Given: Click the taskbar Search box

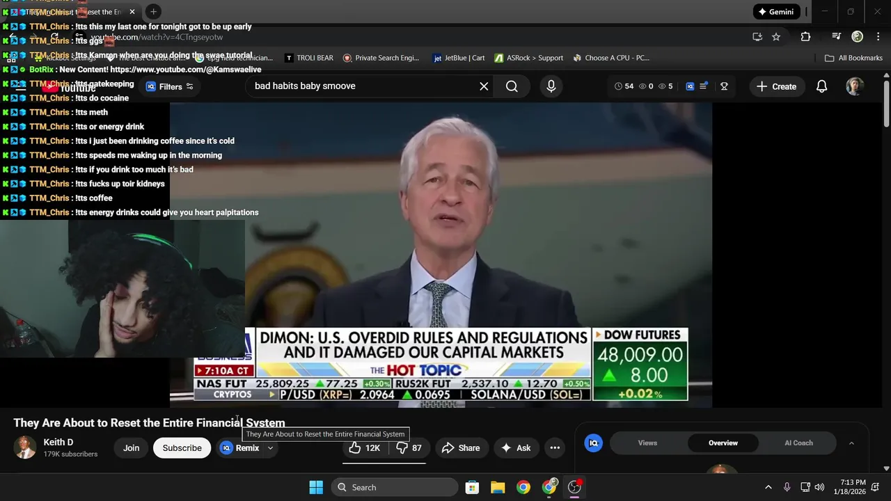Looking at the screenshot, I should 395,487.
